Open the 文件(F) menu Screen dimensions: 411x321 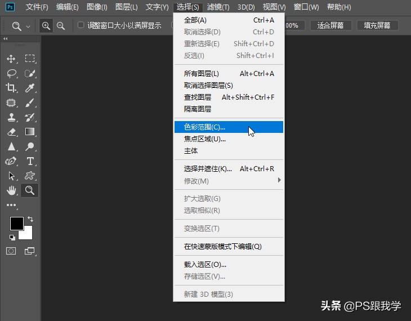[x=37, y=7]
